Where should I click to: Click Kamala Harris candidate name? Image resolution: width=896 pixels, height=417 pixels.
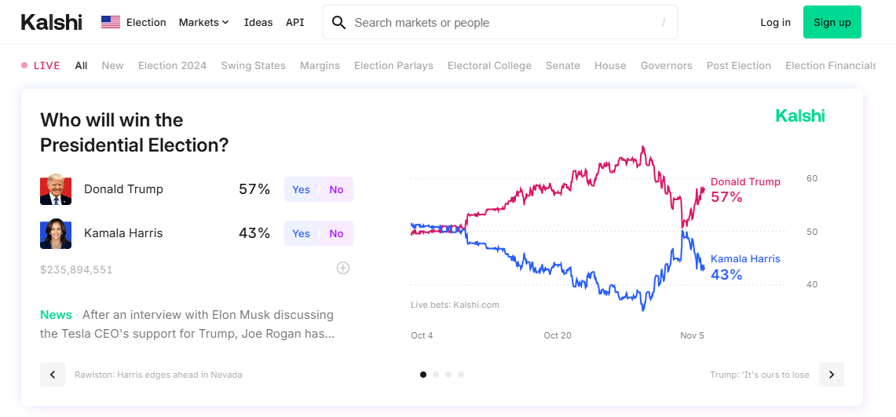coord(123,233)
